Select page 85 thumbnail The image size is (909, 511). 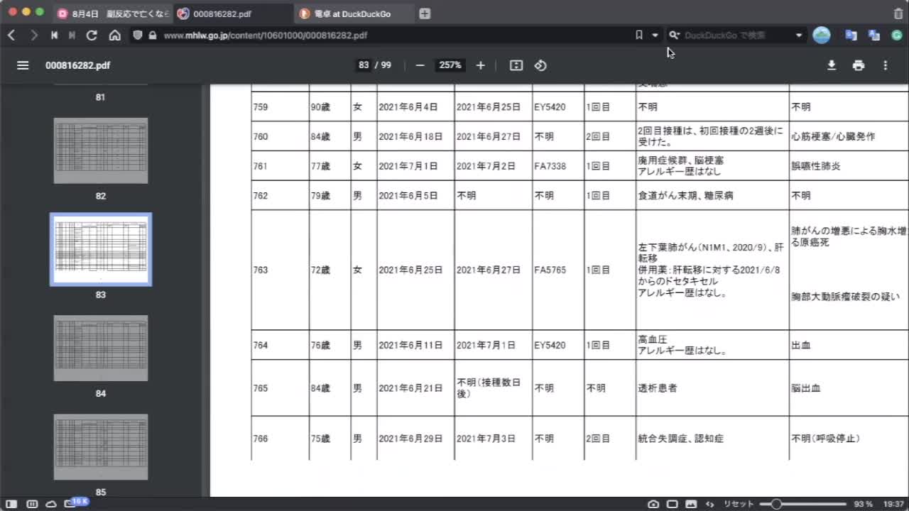pos(101,446)
